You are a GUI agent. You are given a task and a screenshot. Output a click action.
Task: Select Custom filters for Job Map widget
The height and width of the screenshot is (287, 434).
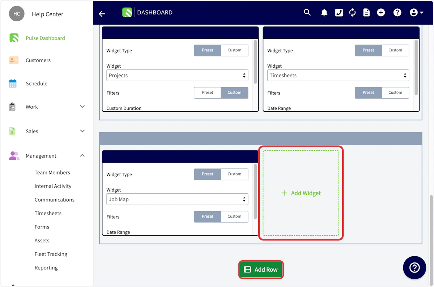point(234,217)
